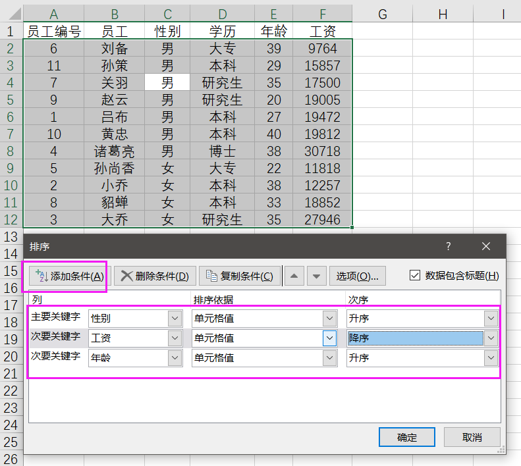
Task: Click the 删除条件 delete-condition button
Action: pyautogui.click(x=155, y=276)
